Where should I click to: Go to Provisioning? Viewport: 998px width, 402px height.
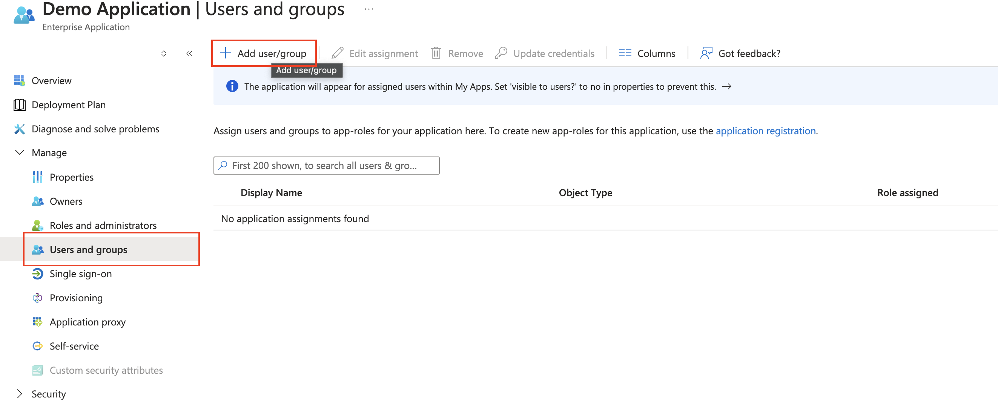[x=76, y=298]
